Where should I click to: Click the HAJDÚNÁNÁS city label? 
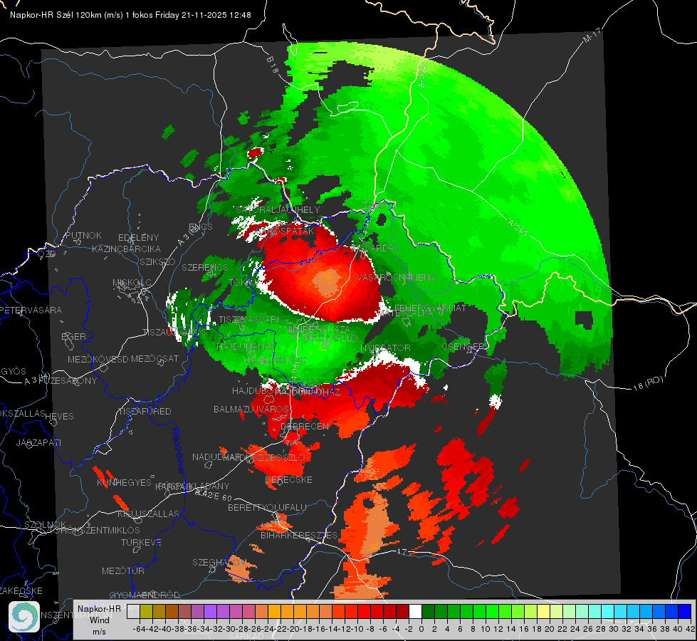(x=246, y=347)
